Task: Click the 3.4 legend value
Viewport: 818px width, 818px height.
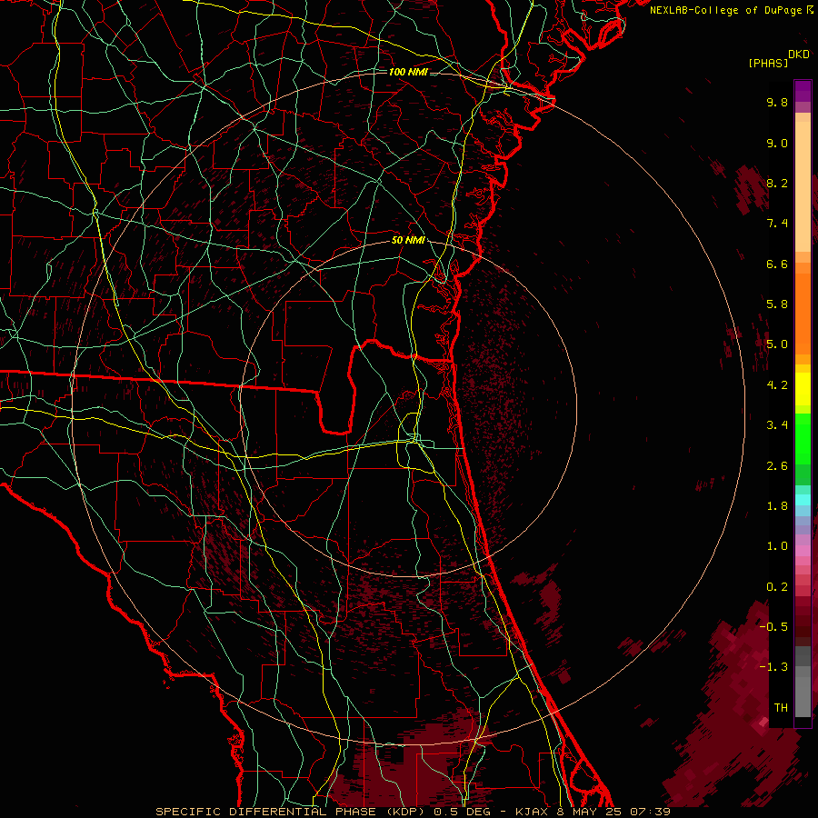Action: click(x=777, y=425)
